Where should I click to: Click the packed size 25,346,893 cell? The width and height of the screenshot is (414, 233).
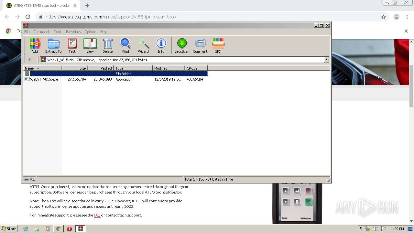[x=103, y=79]
